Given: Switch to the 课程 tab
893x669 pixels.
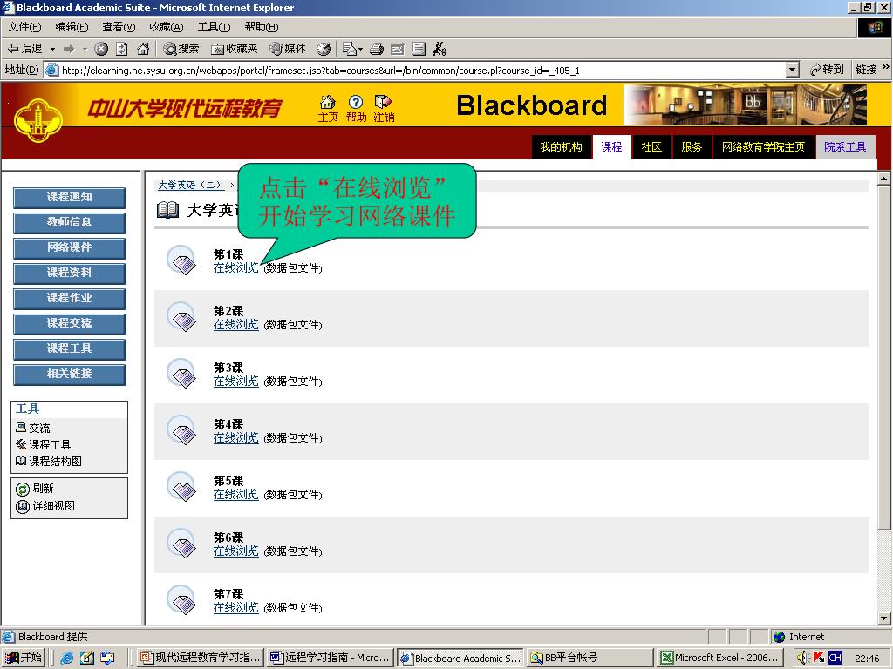Looking at the screenshot, I should [x=611, y=147].
